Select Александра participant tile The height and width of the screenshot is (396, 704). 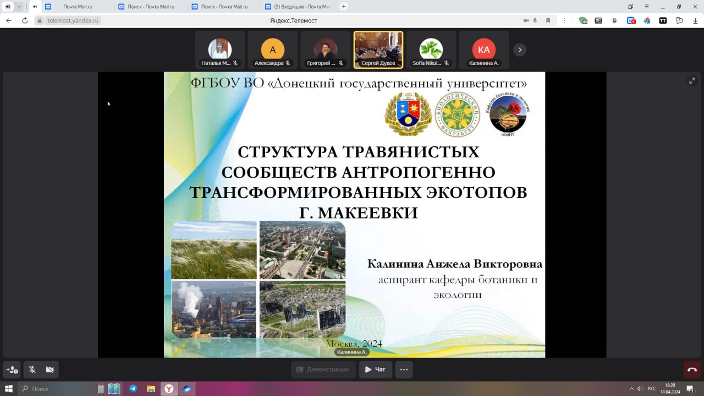(x=273, y=50)
